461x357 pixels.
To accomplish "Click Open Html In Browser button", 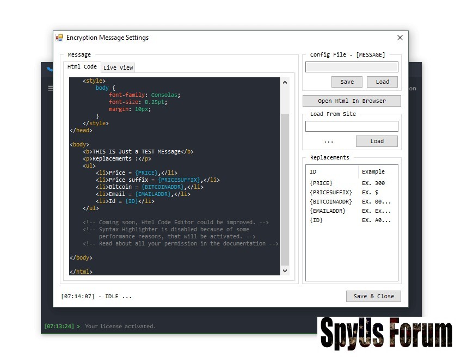I will pos(352,101).
